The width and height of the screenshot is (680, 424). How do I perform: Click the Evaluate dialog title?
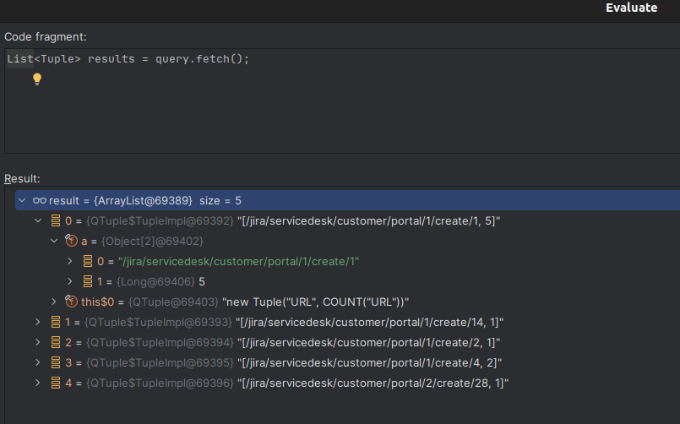click(x=631, y=8)
